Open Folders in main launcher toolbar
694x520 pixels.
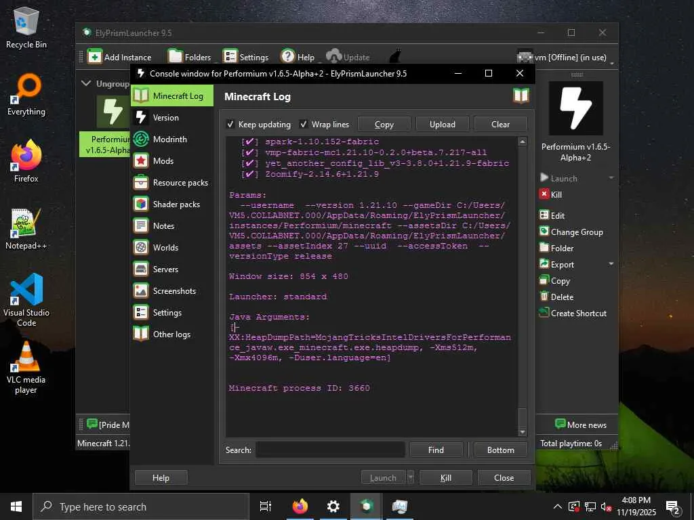[190, 57]
